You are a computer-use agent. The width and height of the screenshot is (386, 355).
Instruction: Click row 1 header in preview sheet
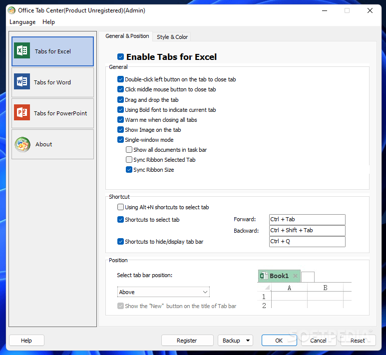(264, 297)
